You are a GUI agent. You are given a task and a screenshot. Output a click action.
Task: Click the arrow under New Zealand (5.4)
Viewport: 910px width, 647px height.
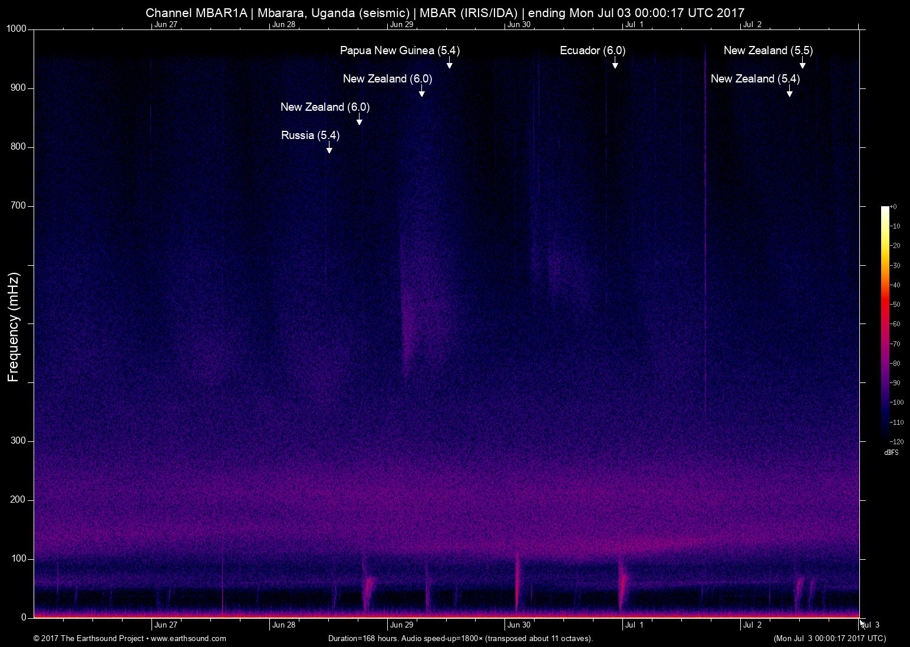pos(789,91)
